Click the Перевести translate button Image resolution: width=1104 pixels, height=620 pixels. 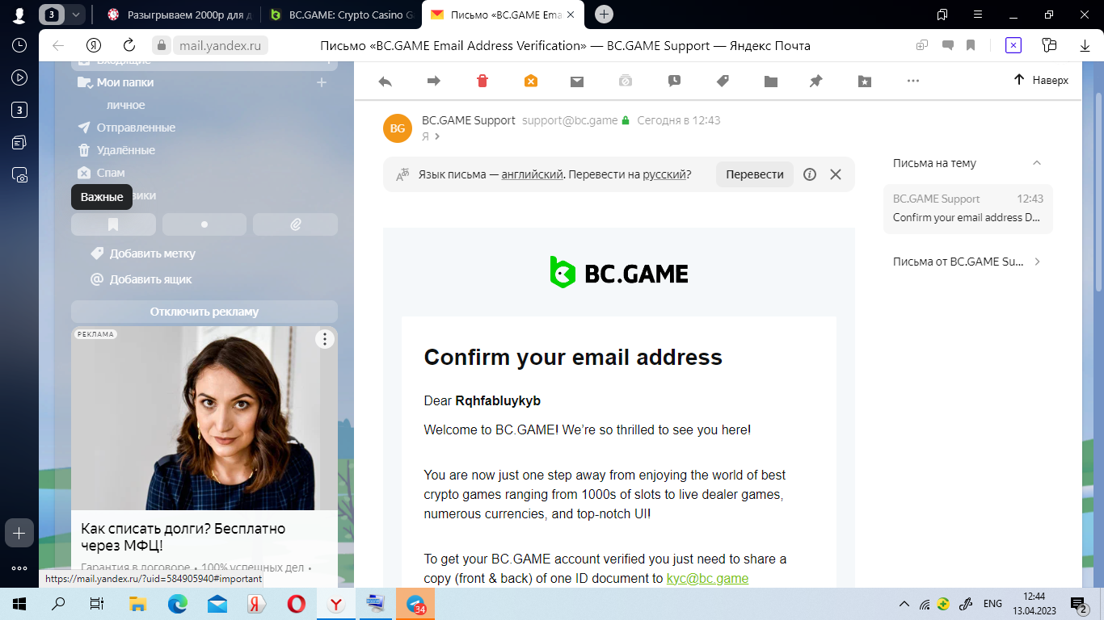click(x=755, y=174)
